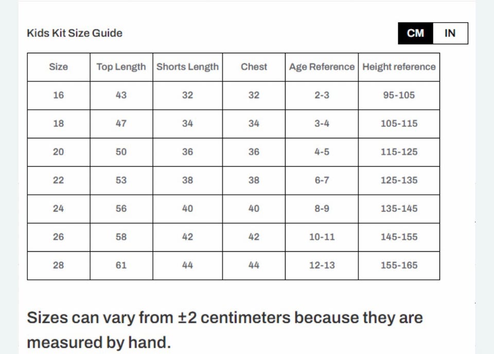Click the Chest column header

tap(254, 67)
